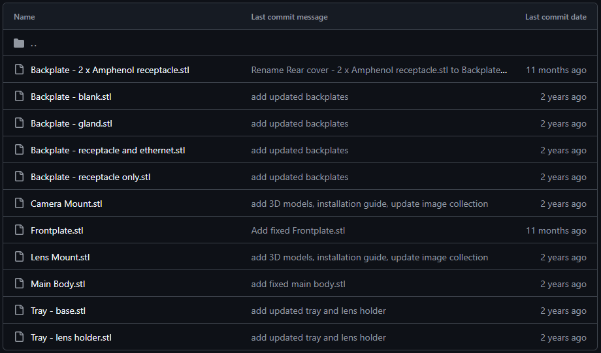Screen dimensions: 601x353
Task: Open Camera Mount.stl commit message link
Action: click(x=369, y=204)
